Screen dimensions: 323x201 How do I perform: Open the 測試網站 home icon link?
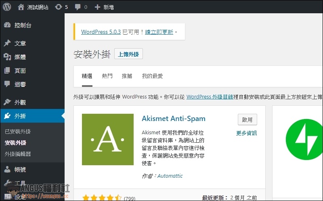click(21, 7)
